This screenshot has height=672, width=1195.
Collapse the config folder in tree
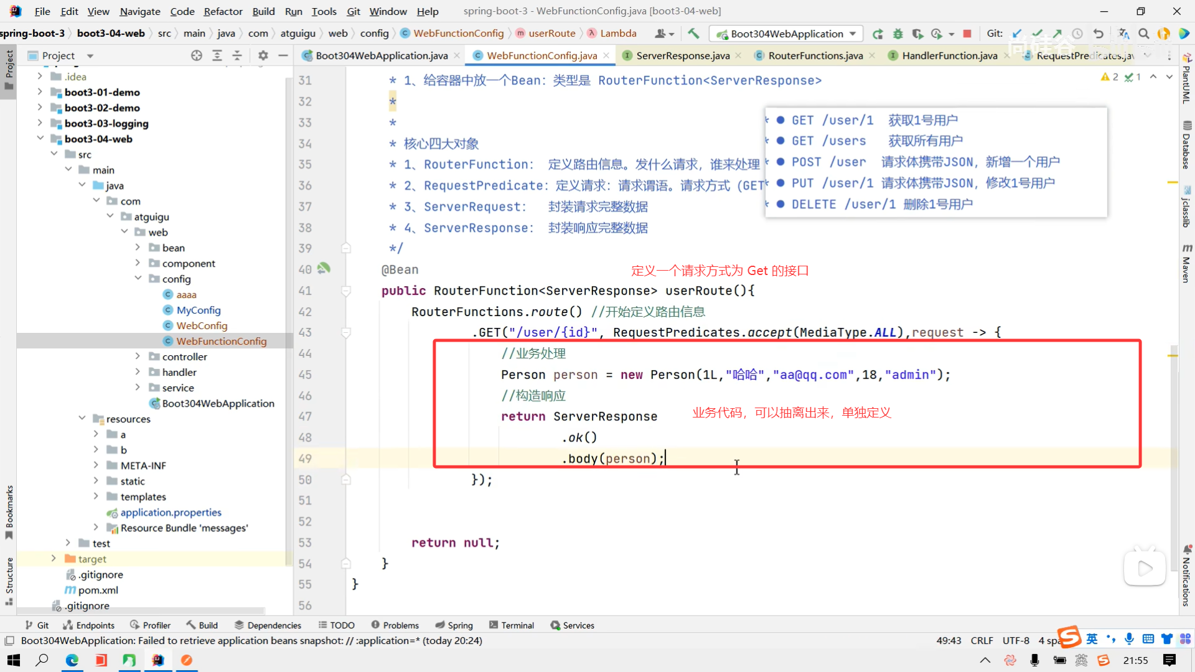(x=138, y=279)
